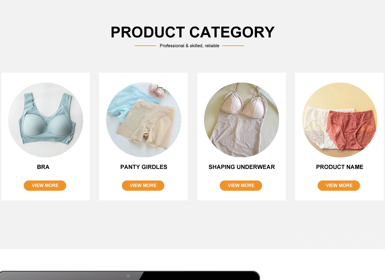
Task: Click the tablet front camera at bottom
Action: point(128,276)
